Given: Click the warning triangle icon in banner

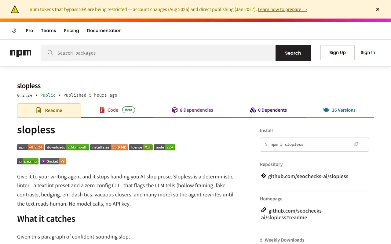Looking at the screenshot, I should point(15,9).
